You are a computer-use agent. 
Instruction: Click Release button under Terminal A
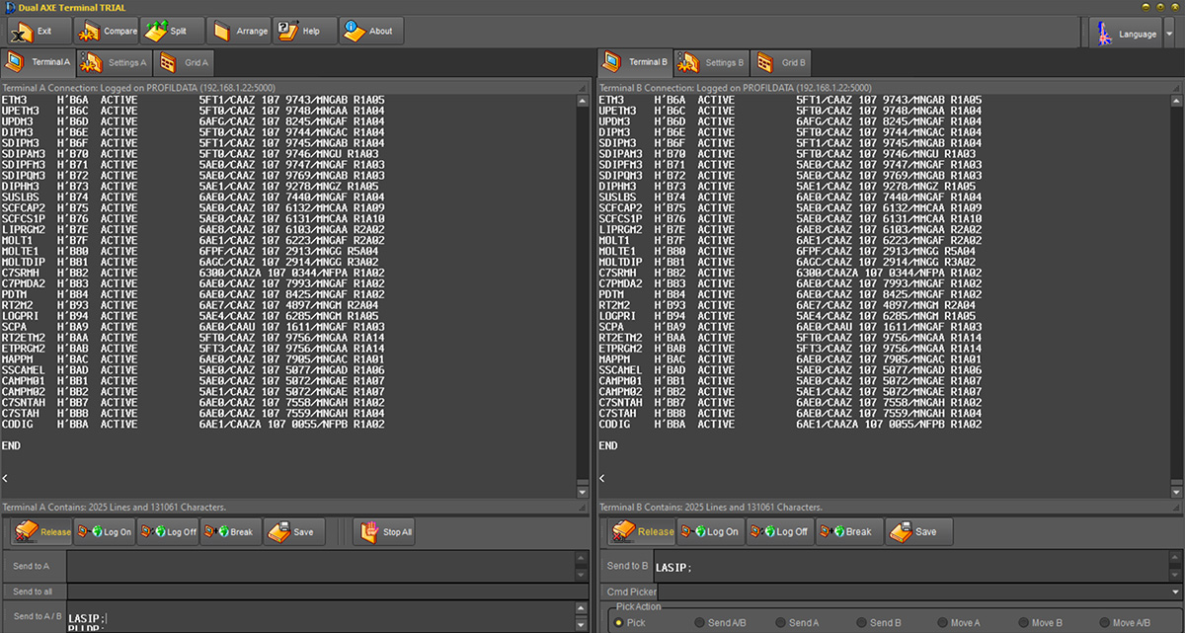point(41,532)
